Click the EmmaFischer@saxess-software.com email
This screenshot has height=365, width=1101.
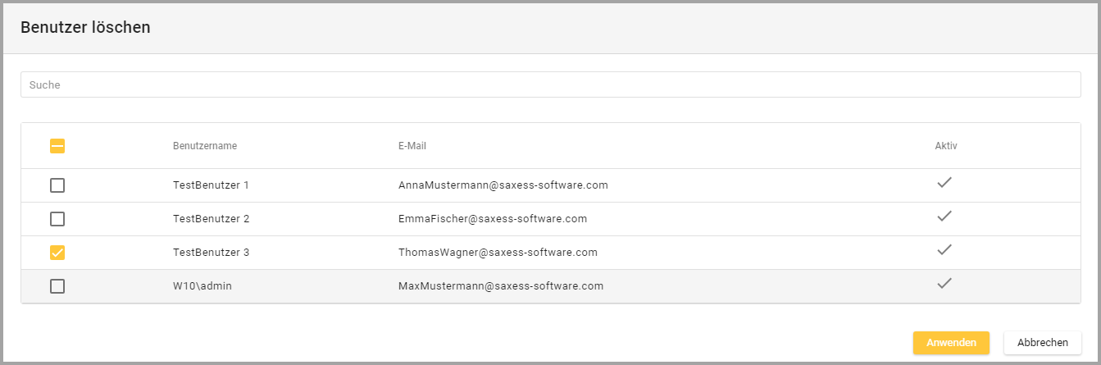pyautogui.click(x=493, y=219)
